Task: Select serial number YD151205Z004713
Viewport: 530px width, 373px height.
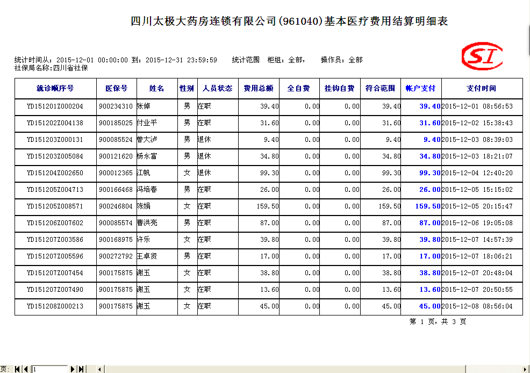Action: (x=55, y=190)
